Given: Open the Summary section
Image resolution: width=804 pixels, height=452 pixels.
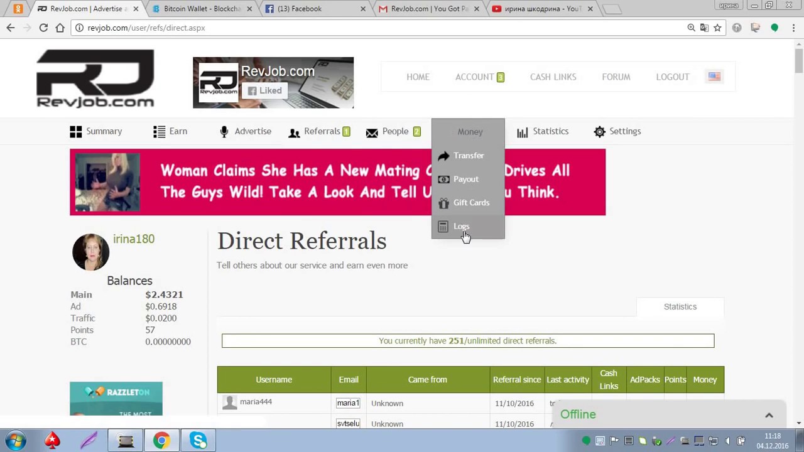Looking at the screenshot, I should coord(104,131).
